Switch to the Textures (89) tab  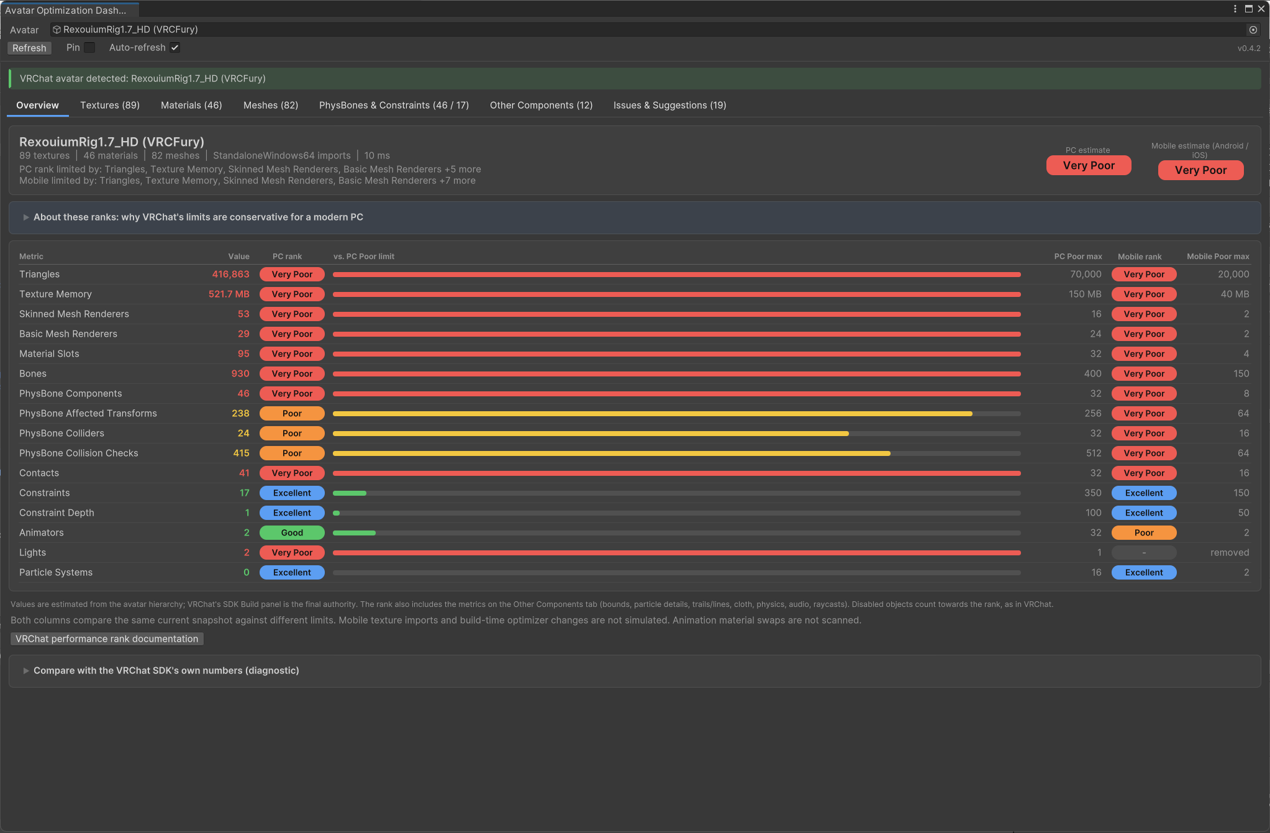[x=110, y=106]
